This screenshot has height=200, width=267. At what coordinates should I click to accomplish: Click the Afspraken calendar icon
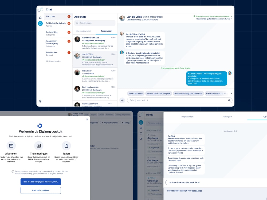[11, 146]
